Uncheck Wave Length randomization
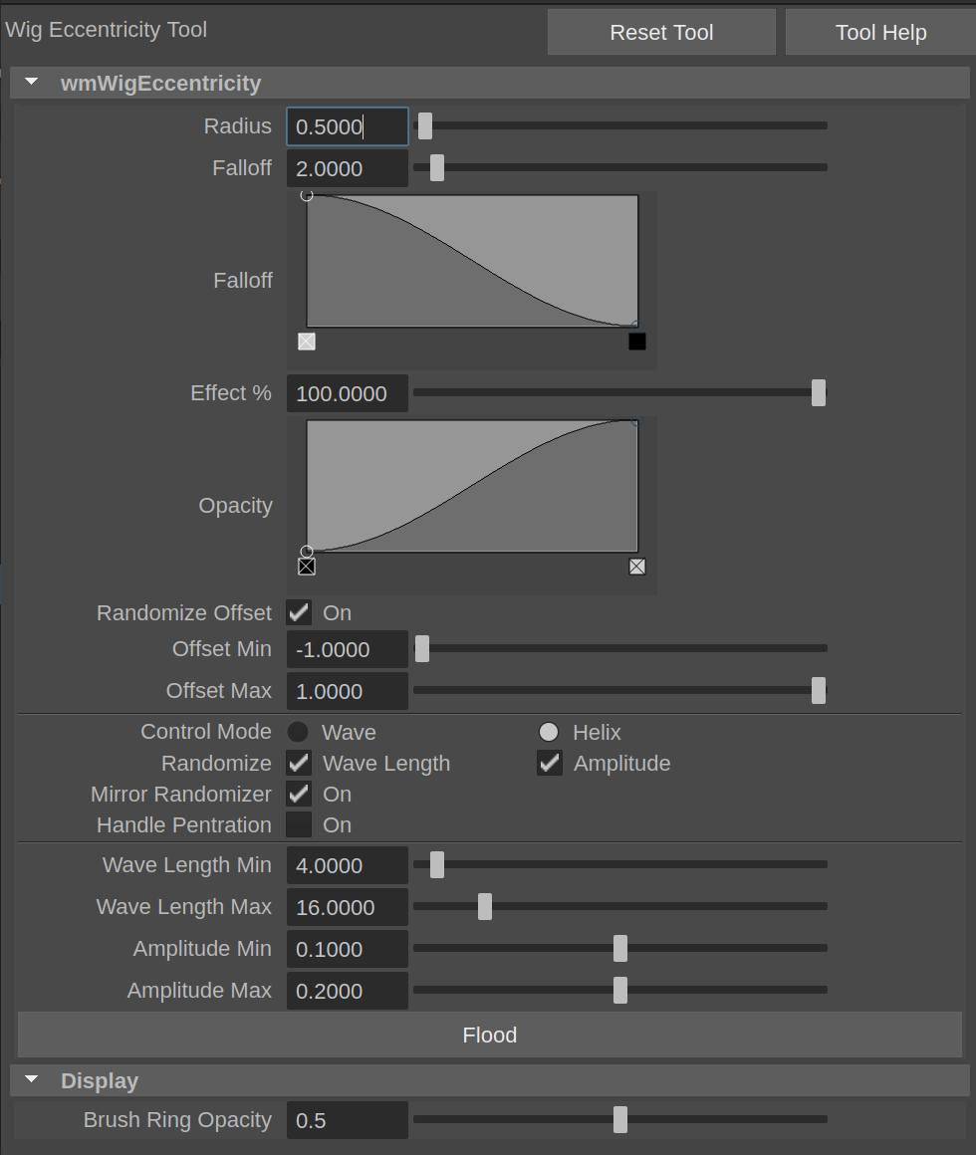 click(x=298, y=763)
